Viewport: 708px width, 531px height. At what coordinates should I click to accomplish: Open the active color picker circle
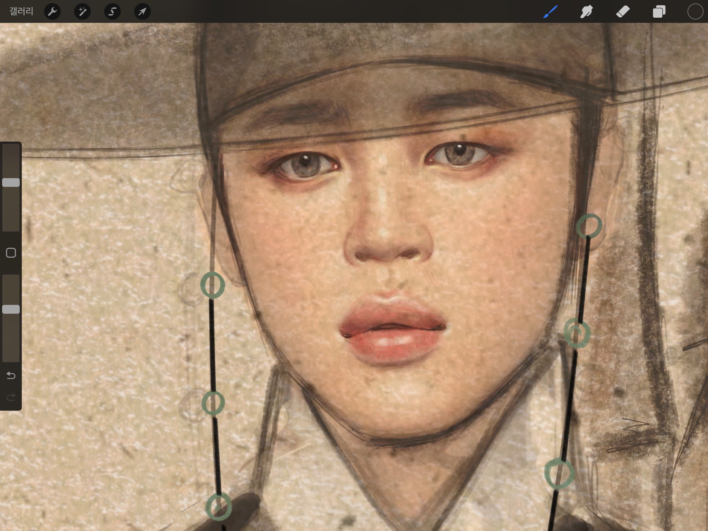(695, 12)
